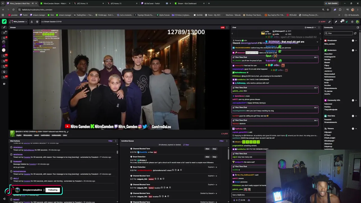Open the All Bookmarks folder

(x=352, y=15)
